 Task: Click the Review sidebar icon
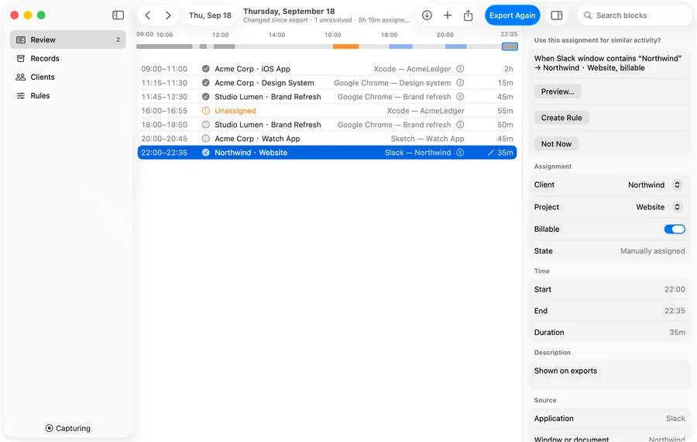[x=20, y=40]
